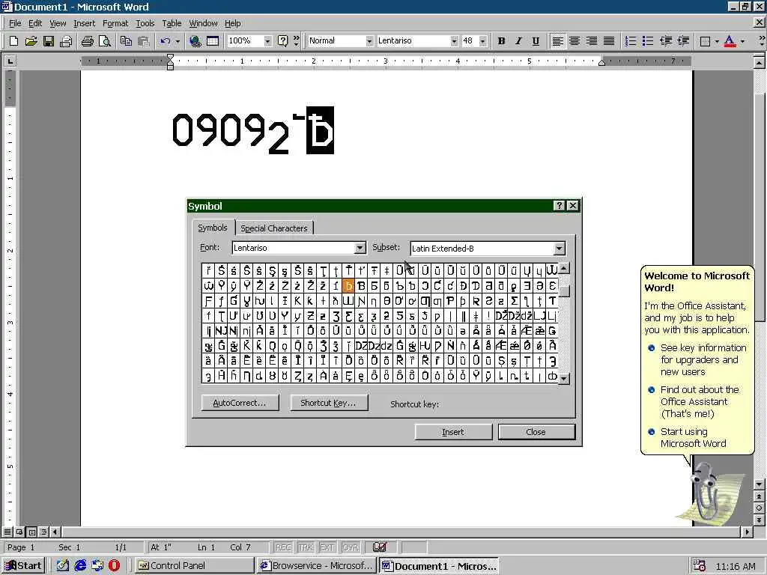This screenshot has width=767, height=575.
Task: Switch to Normal View button
Action: [x=7, y=532]
